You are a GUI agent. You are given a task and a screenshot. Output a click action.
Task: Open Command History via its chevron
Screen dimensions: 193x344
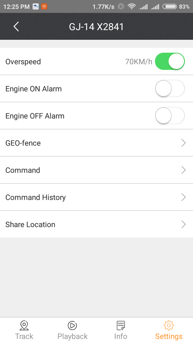(184, 197)
